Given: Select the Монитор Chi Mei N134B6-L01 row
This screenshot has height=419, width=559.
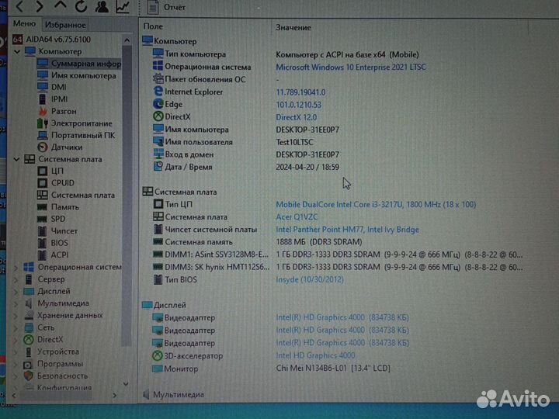Looking at the screenshot, I should click(271, 369).
